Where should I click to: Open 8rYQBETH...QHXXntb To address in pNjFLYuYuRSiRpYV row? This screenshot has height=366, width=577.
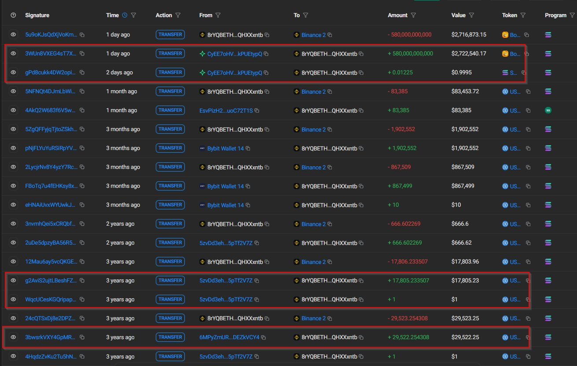point(329,148)
